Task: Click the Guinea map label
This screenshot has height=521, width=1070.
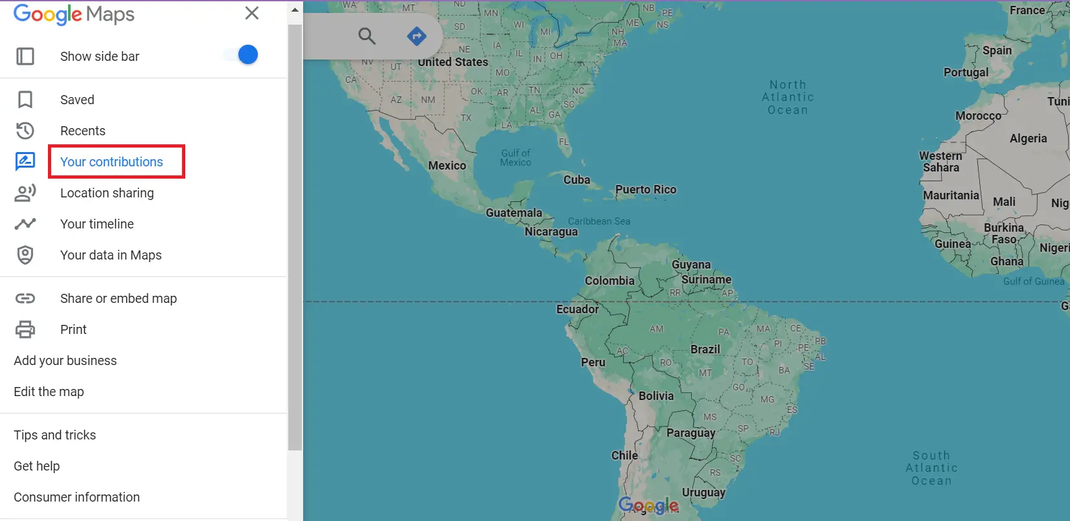Action: tap(953, 244)
